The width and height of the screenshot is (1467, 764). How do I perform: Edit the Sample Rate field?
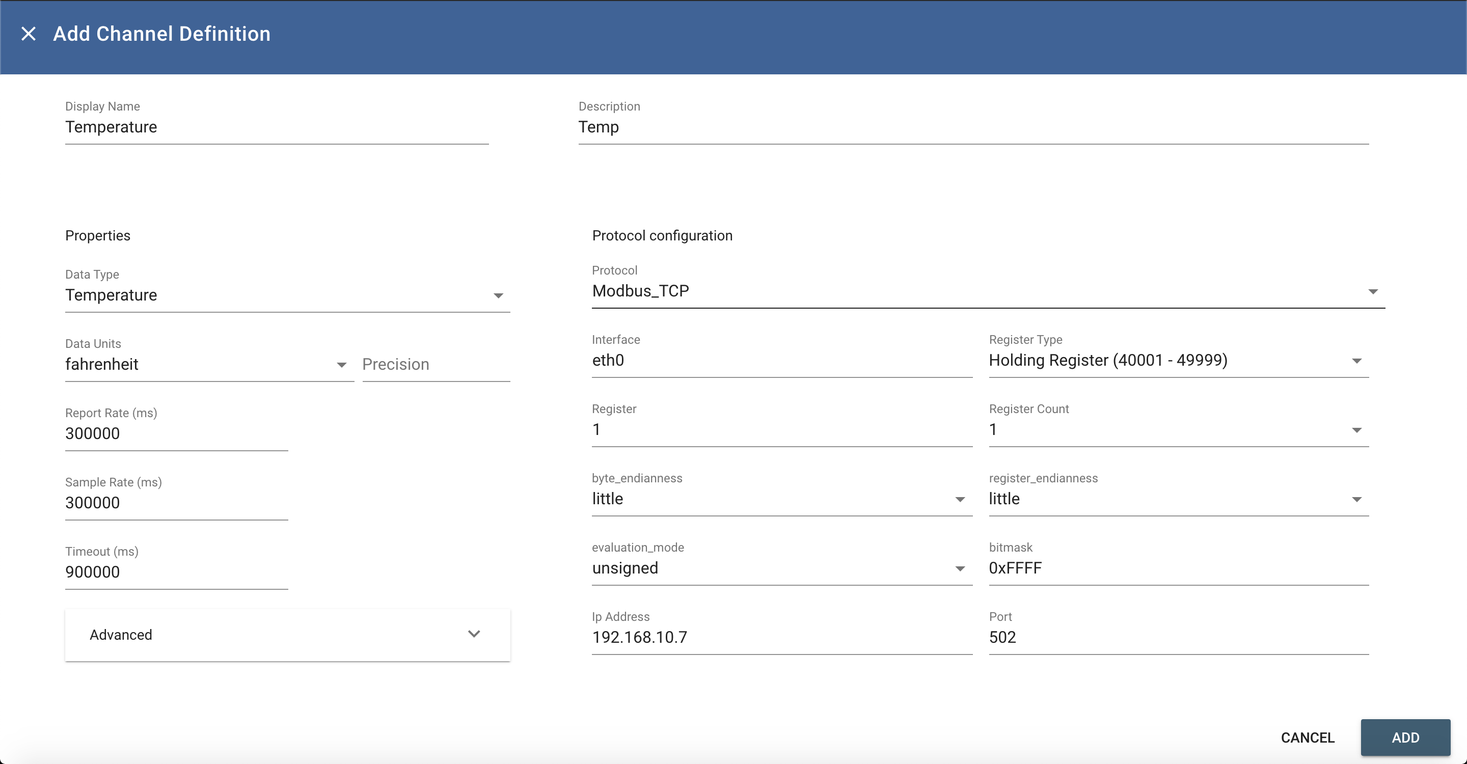coord(177,503)
